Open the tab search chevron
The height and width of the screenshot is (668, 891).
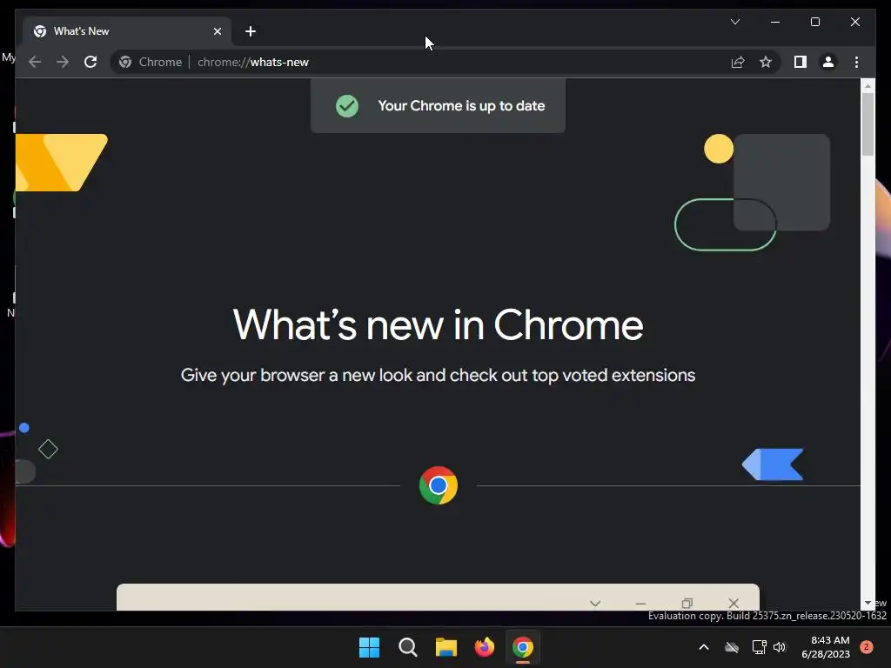click(735, 22)
